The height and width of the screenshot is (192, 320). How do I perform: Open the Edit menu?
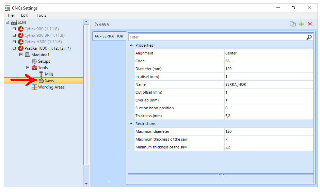click(x=24, y=15)
